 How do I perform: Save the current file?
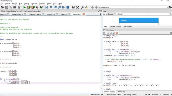(x=6, y=7)
